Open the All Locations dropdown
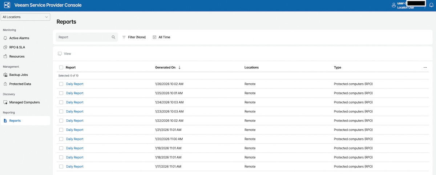This screenshot has width=436, height=175. click(25, 17)
